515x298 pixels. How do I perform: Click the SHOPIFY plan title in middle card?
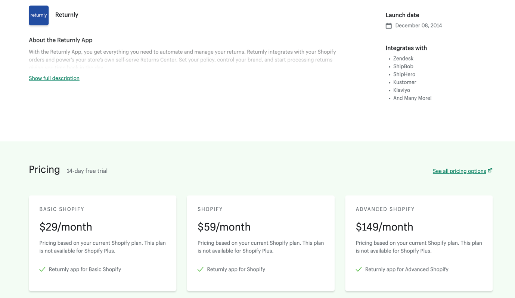(x=210, y=209)
